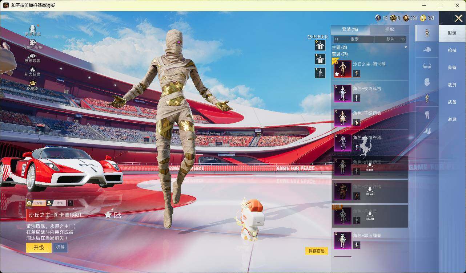
Task: Open the 时装 fashion tab
Action: 452,33
